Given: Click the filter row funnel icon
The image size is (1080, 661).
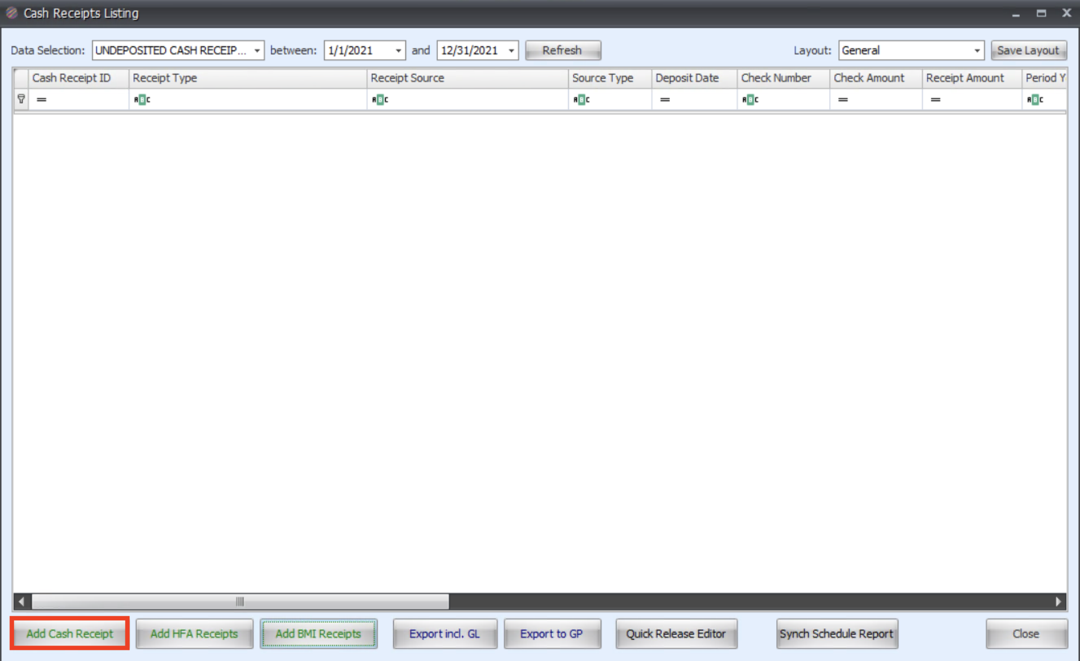Looking at the screenshot, I should pos(21,99).
